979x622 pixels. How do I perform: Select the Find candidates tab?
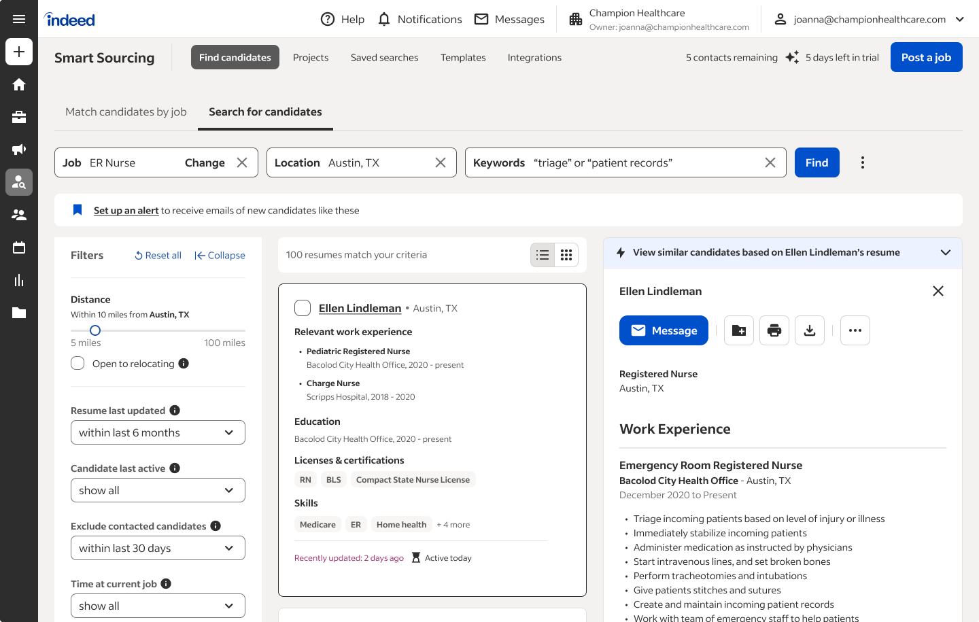point(235,58)
